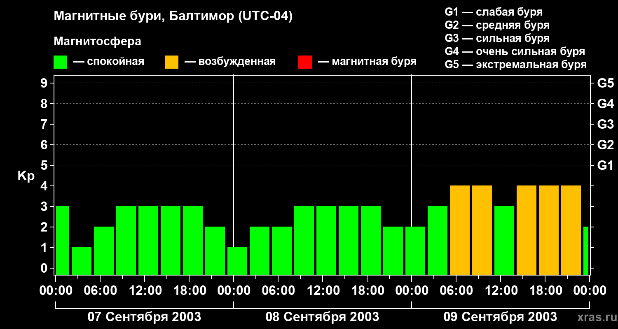Viewport: 618px width, 329px height.
Task: Click the 'G4 — очень сильная буря' legend line
Action: point(515,51)
